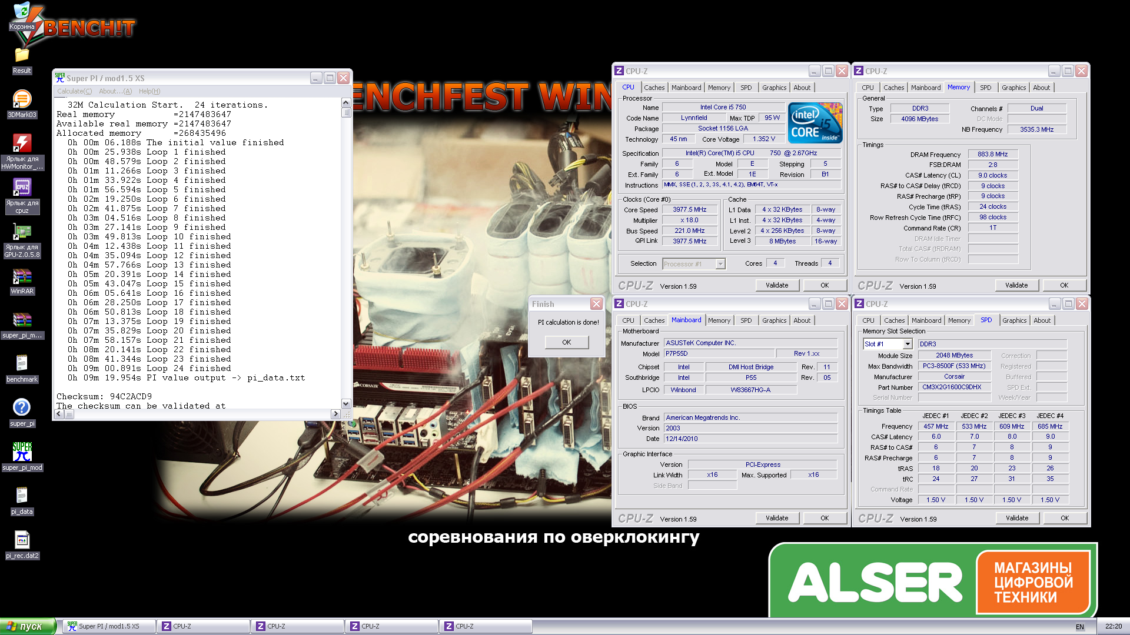Screen dimensions: 1130x635
Task: Select the first CPU-Z taskbar button
Action: [x=204, y=627]
